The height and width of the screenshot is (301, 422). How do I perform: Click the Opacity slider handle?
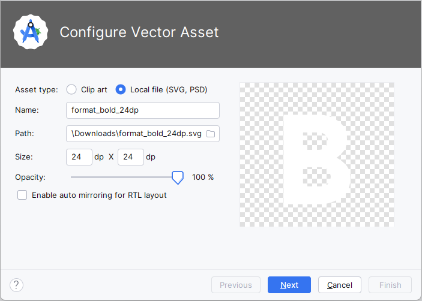tap(177, 177)
